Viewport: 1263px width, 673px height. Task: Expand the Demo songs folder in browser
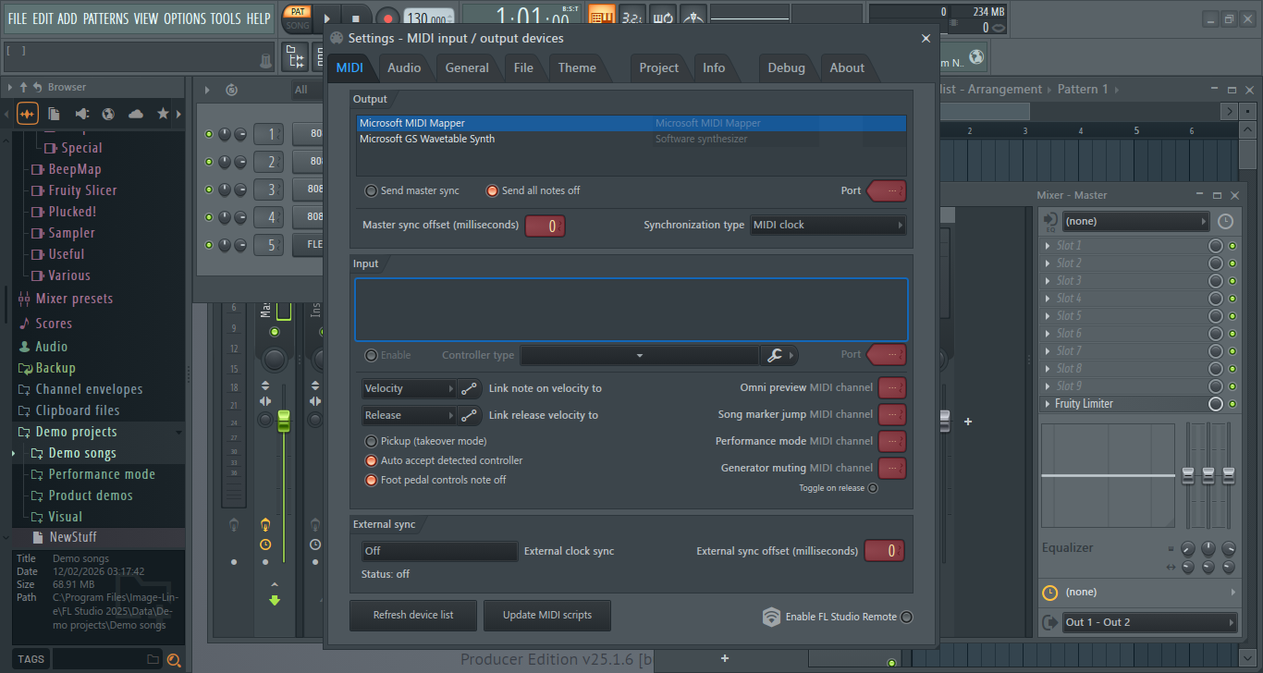click(82, 453)
